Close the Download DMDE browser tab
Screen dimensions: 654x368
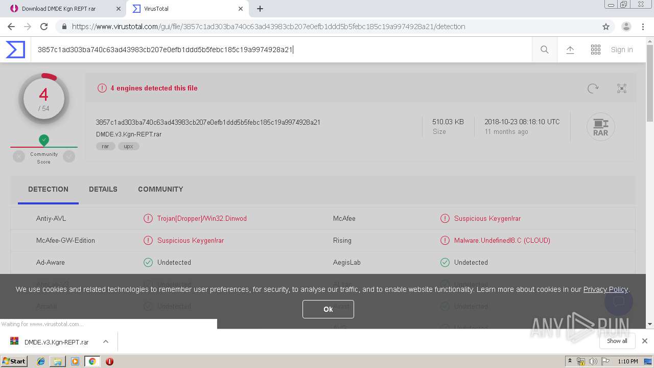click(x=119, y=9)
